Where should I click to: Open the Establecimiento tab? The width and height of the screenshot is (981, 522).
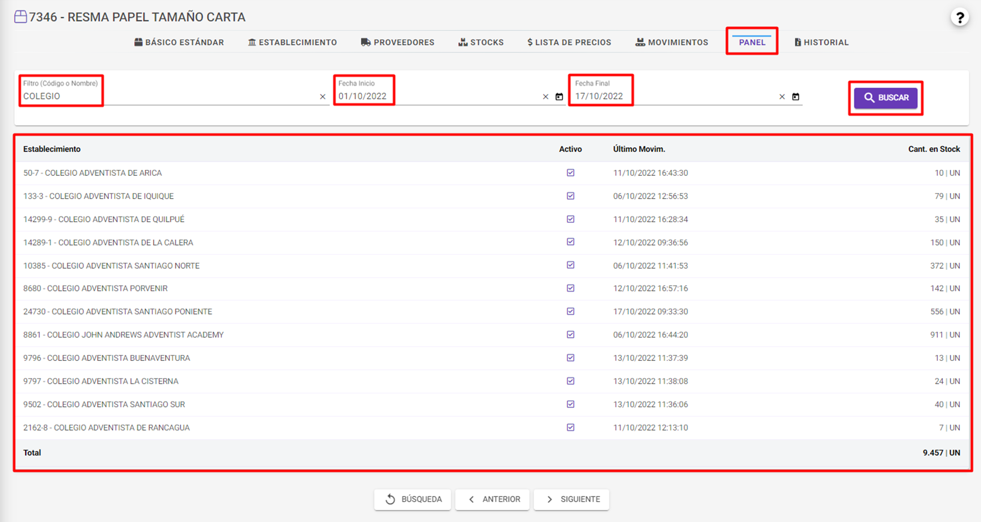[292, 42]
